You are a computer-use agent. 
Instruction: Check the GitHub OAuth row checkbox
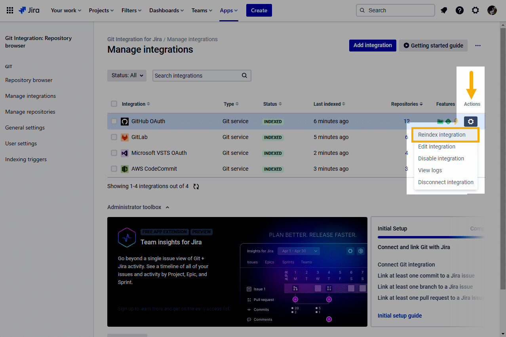tap(114, 121)
